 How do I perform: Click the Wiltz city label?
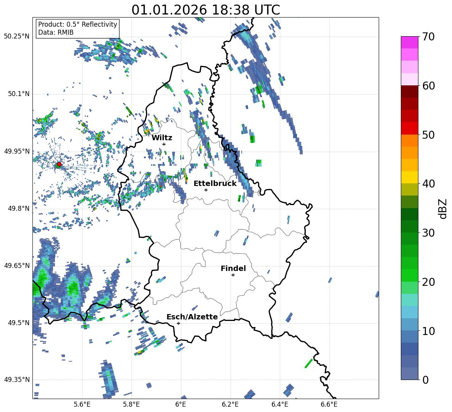[162, 138]
